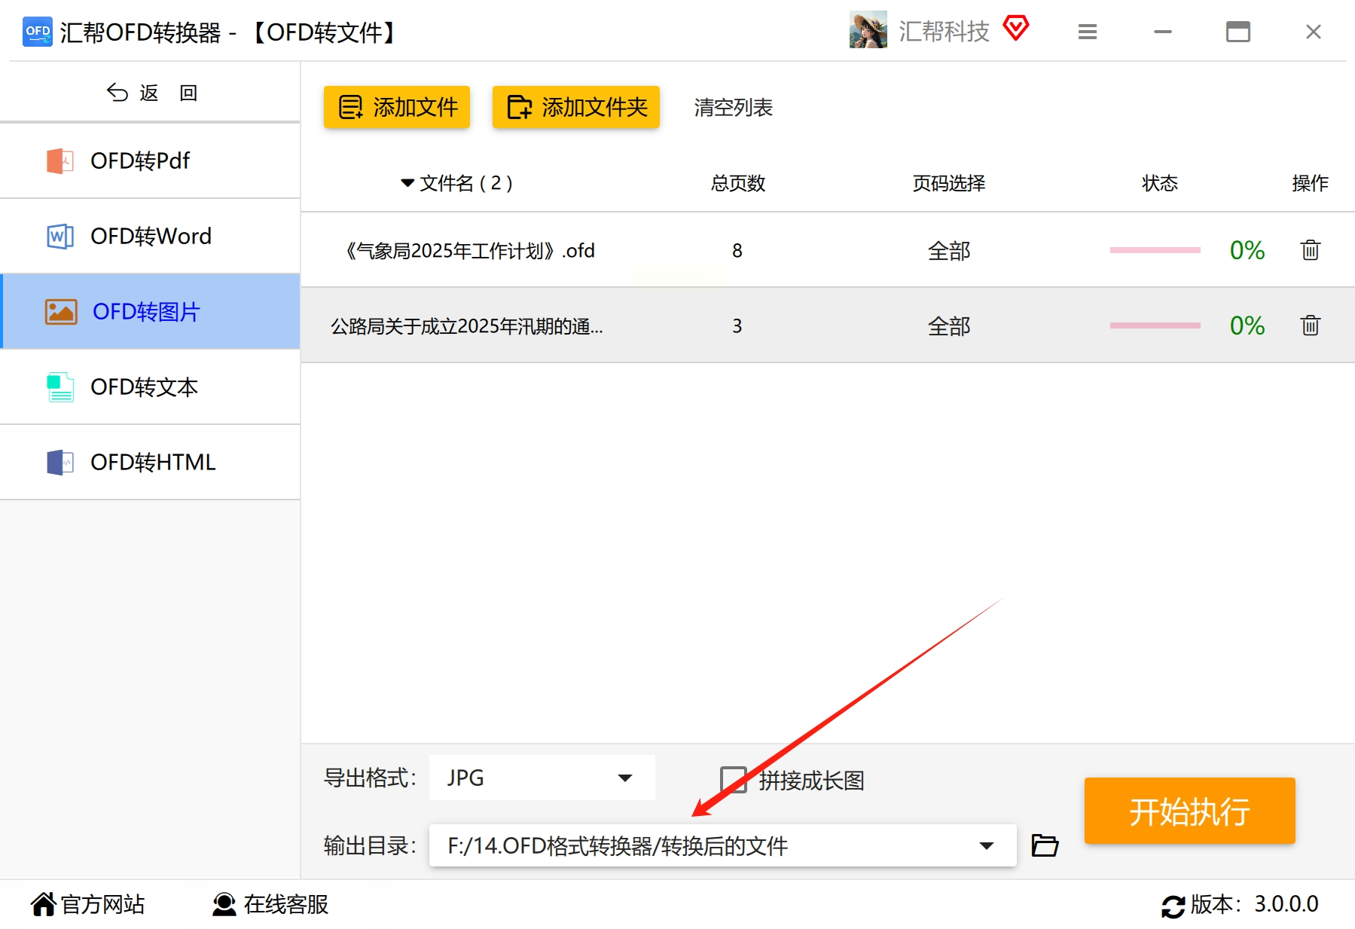The image size is (1355, 929).
Task: Click the version refresh icon
Action: point(1173,906)
